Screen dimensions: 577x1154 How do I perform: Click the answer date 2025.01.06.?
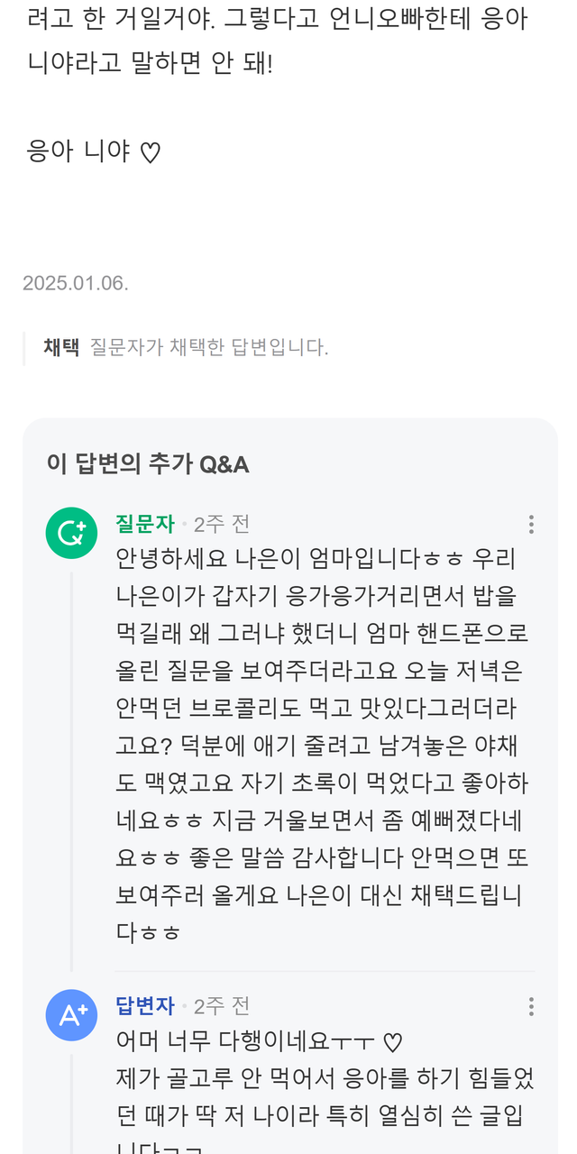pyautogui.click(x=76, y=283)
